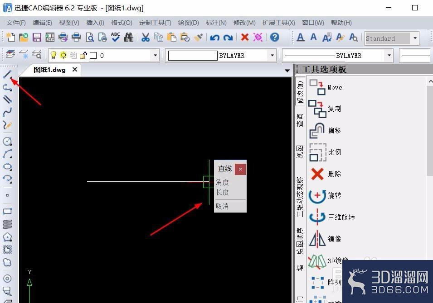Image resolution: width=433 pixels, height=303 pixels.
Task: Expand the Standard text style dropdown
Action: [415, 38]
